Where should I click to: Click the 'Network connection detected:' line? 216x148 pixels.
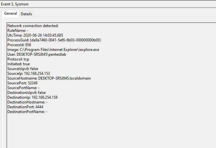[33, 26]
